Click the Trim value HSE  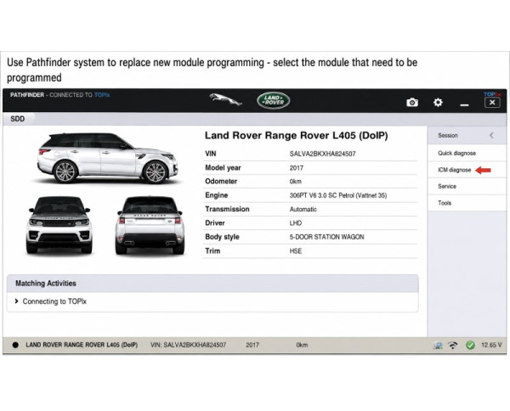[296, 251]
